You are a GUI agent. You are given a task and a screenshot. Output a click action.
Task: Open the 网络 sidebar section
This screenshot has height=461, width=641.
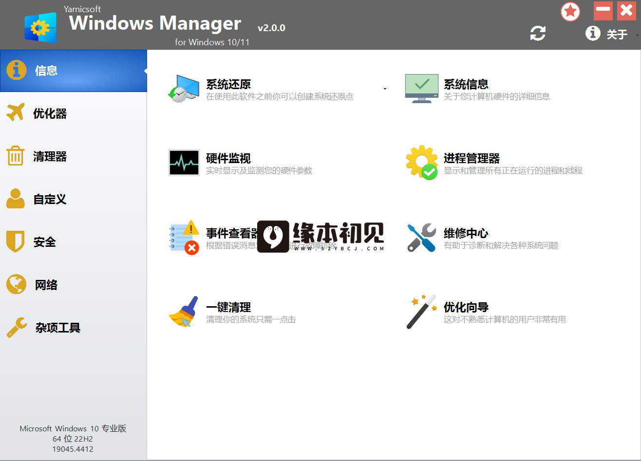(x=73, y=285)
